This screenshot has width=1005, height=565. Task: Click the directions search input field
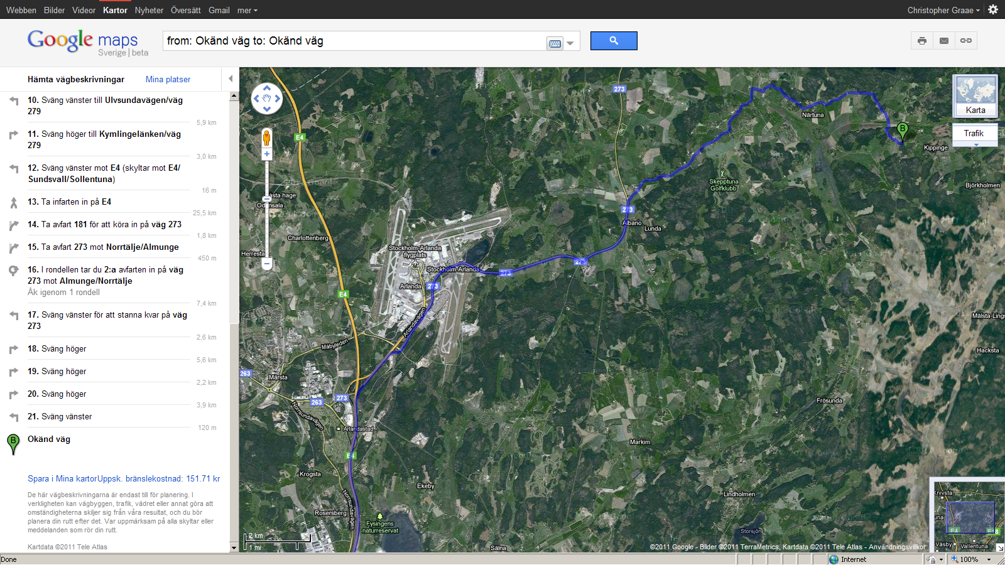(x=354, y=41)
